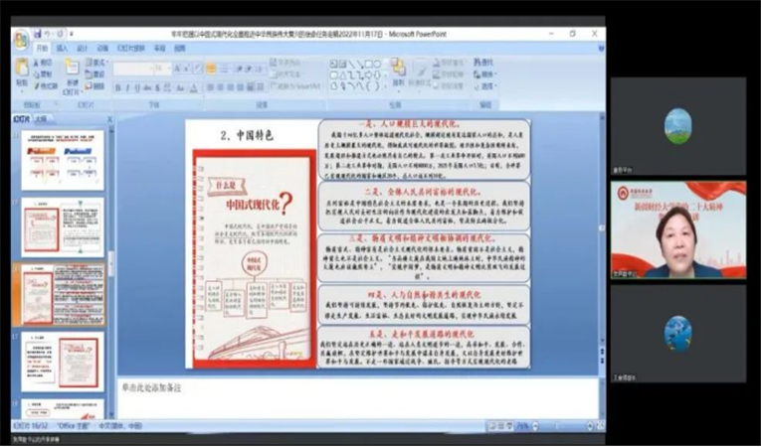Select the slide thumbnail above the highlighted one
The height and width of the screenshot is (447, 761).
tap(63, 224)
